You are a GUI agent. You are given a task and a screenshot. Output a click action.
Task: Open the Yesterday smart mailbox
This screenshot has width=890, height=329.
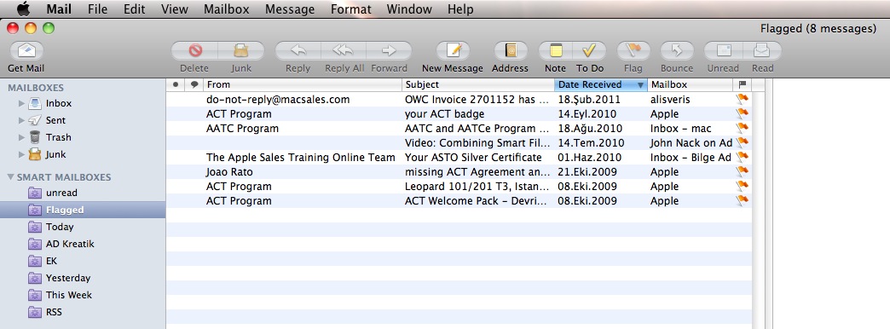pyautogui.click(x=67, y=278)
